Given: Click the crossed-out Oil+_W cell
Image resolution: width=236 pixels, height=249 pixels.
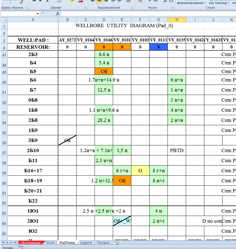Looking at the screenshot, I should pyautogui.click(x=122, y=221).
